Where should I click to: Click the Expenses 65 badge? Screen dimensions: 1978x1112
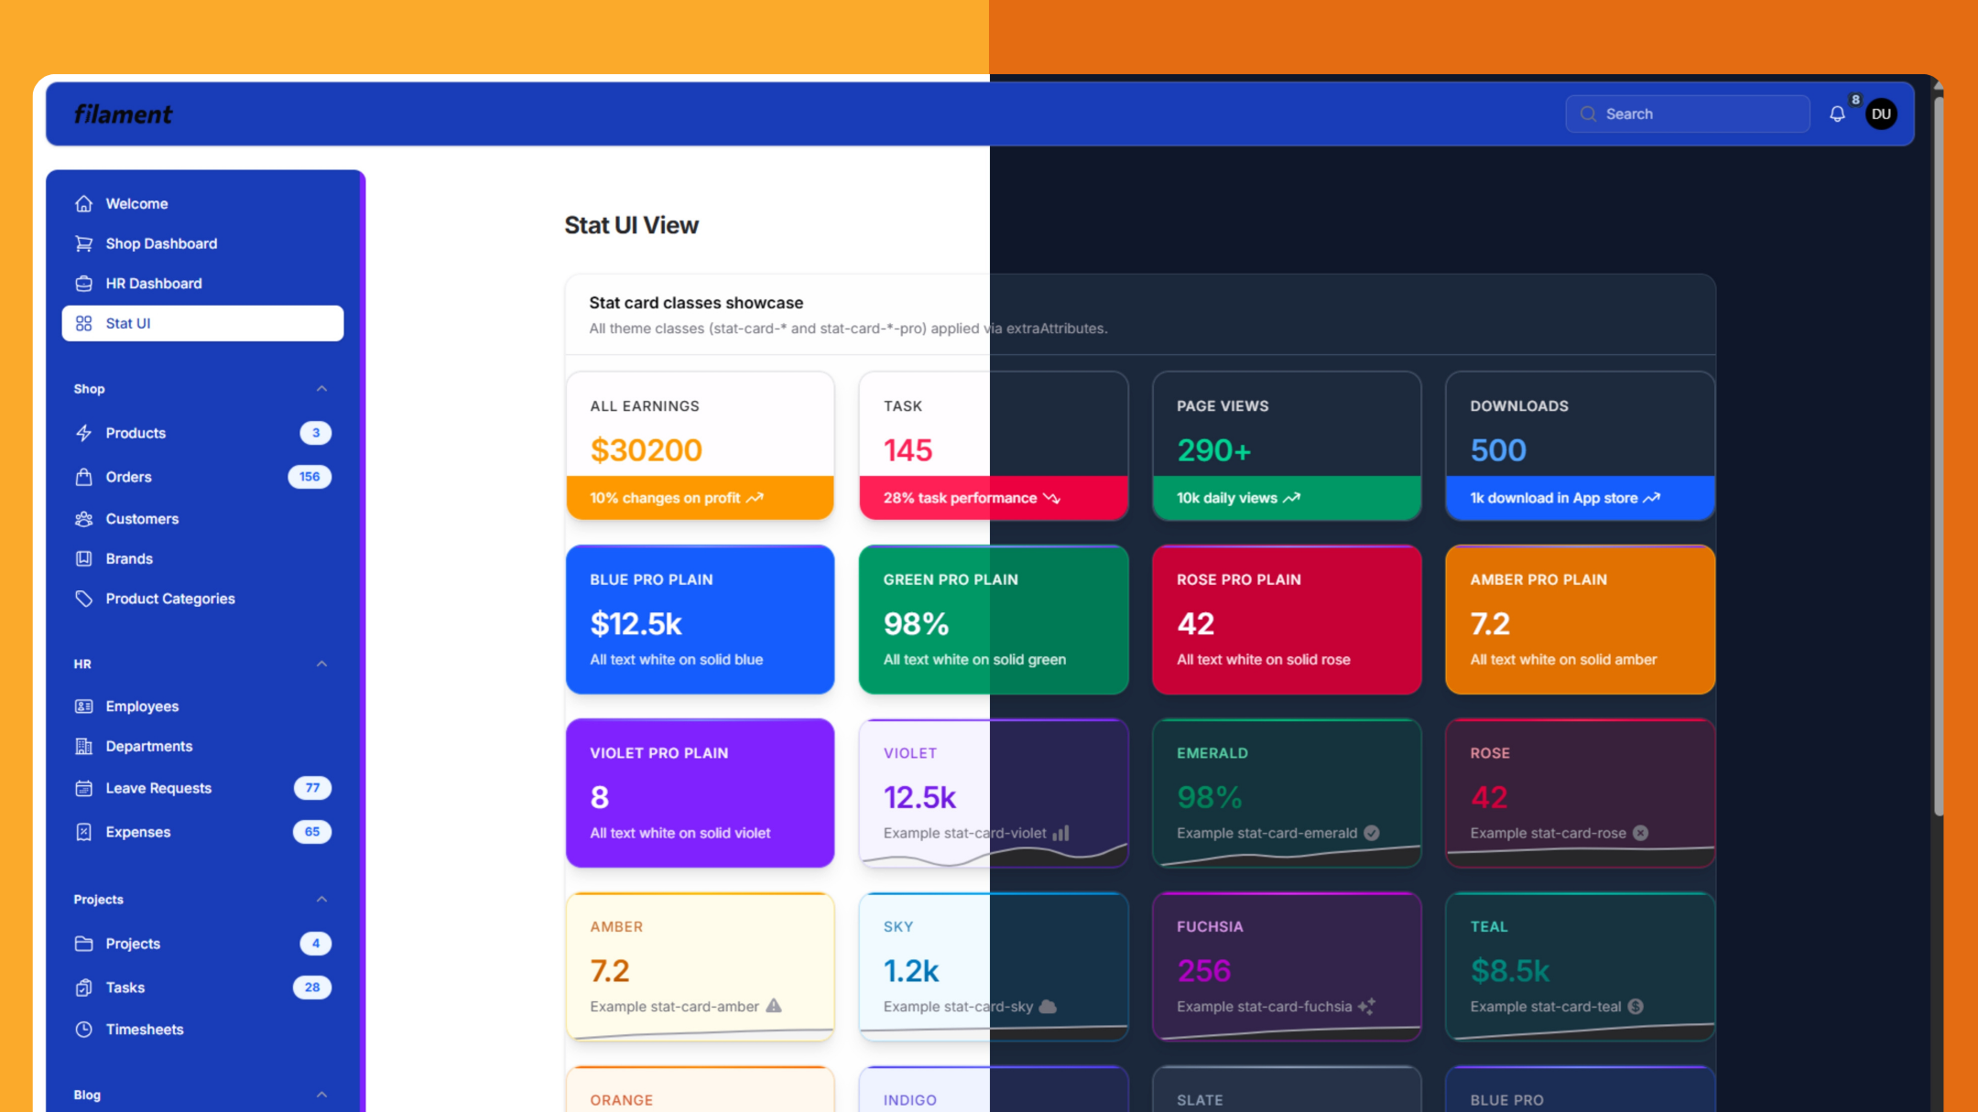click(312, 832)
